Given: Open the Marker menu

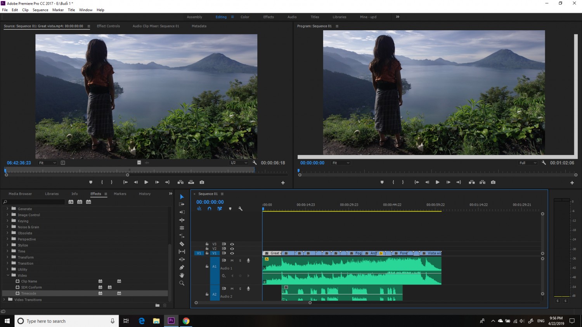Looking at the screenshot, I should [58, 10].
